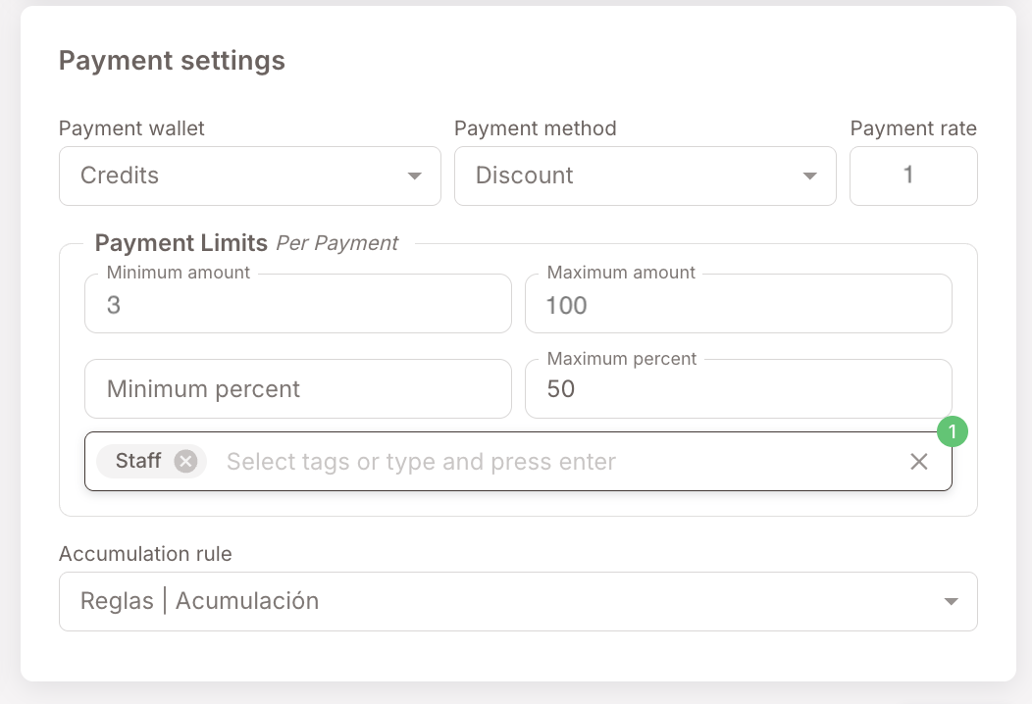Click the Payment rate field
The height and width of the screenshot is (704, 1032).
coord(913,176)
